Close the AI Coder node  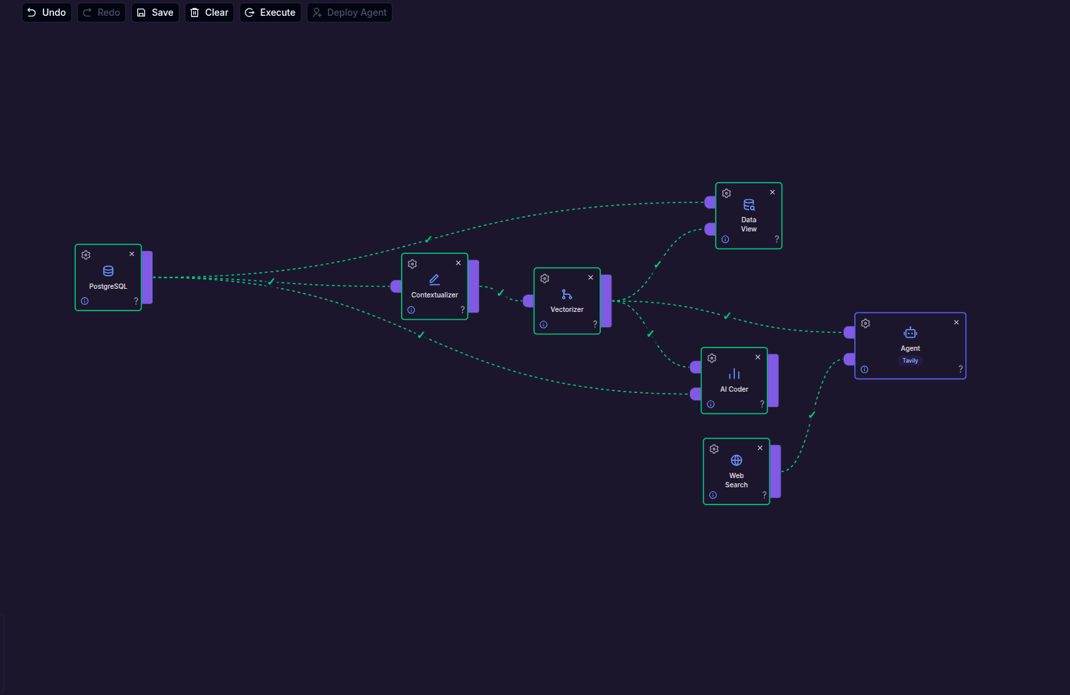(758, 357)
